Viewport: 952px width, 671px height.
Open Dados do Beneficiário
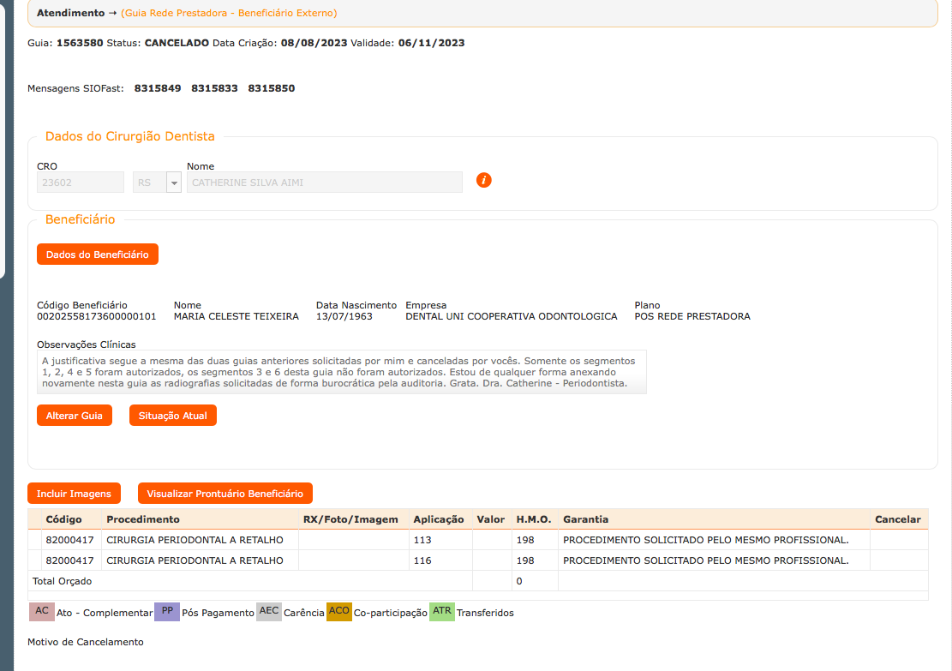point(98,255)
